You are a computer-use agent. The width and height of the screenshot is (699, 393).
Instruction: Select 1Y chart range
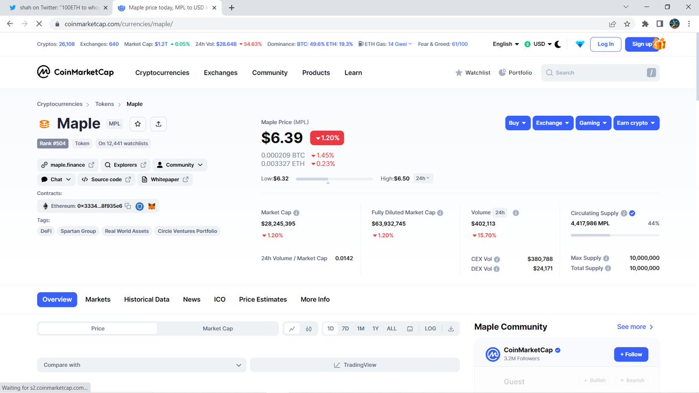pyautogui.click(x=376, y=328)
